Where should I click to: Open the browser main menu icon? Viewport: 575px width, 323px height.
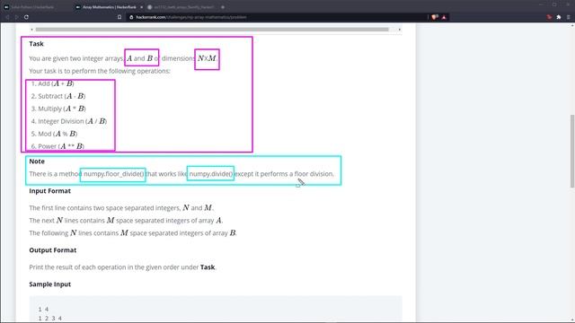point(569,17)
